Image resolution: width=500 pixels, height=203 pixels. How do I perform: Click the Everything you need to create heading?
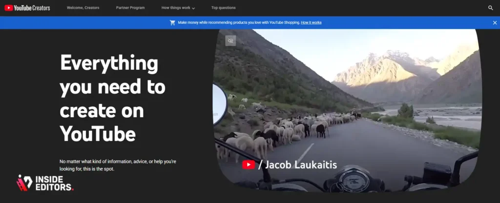(x=113, y=98)
